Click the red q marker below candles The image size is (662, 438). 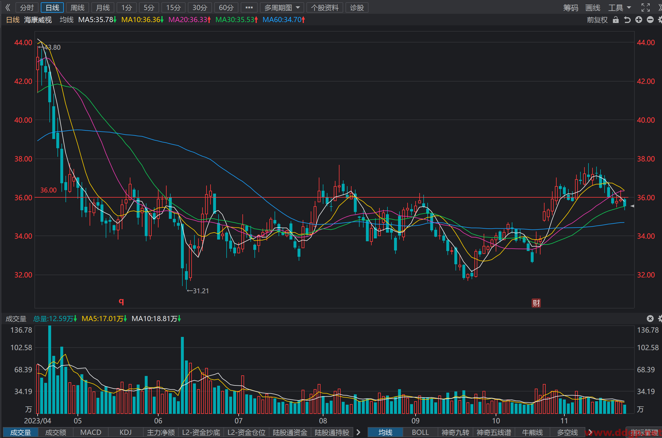pos(121,301)
